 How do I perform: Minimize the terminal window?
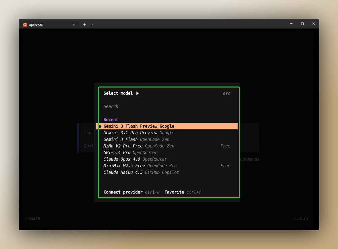point(291,24)
